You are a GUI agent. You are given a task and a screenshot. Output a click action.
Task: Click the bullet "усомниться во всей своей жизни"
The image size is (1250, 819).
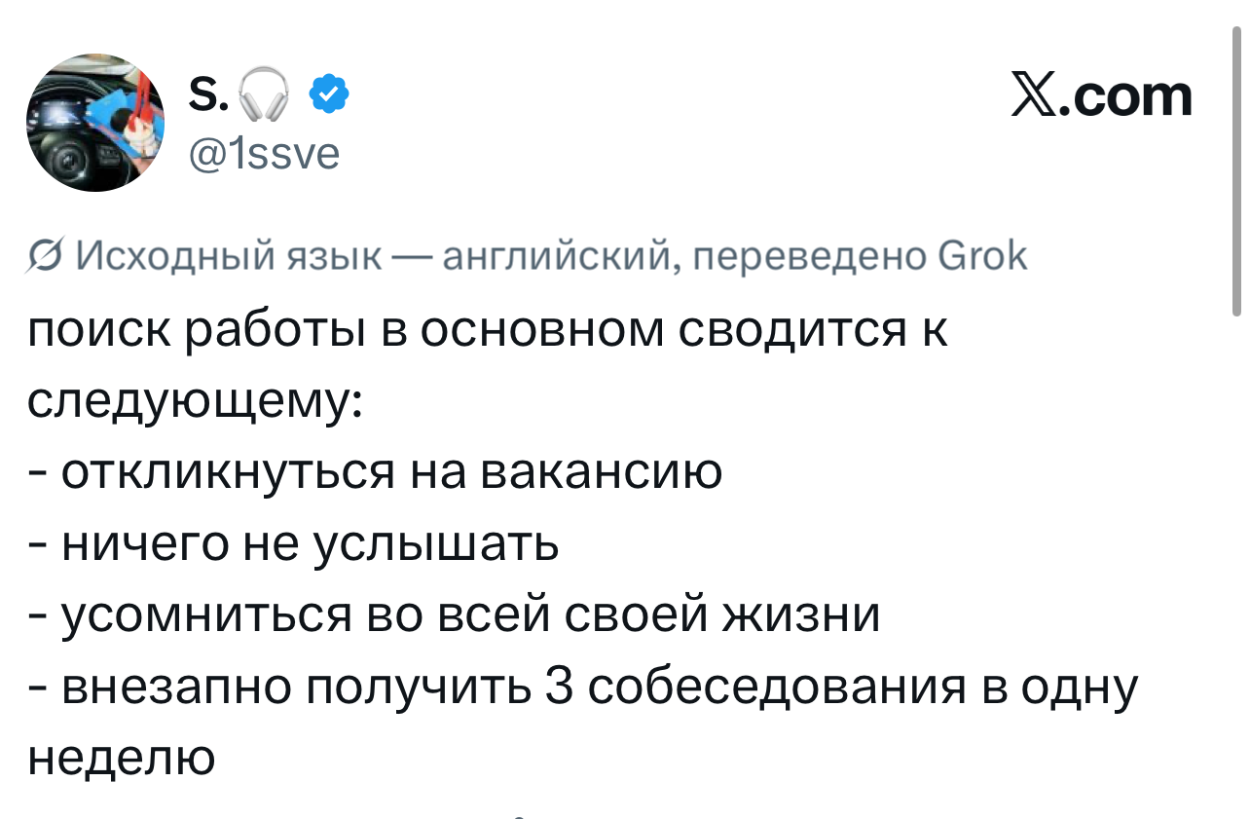coord(470,614)
